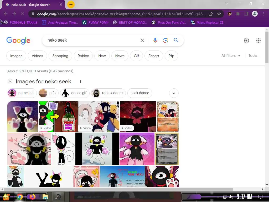Screen dimensions: 269x202
Task: Go forward in browser history
Action: pos(14,14)
